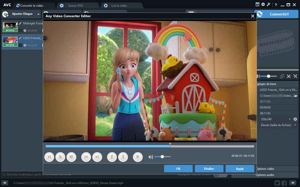Click the Midnight Food 00:25:05 duration
Viewport: 300px width, 187px height.
point(32,31)
